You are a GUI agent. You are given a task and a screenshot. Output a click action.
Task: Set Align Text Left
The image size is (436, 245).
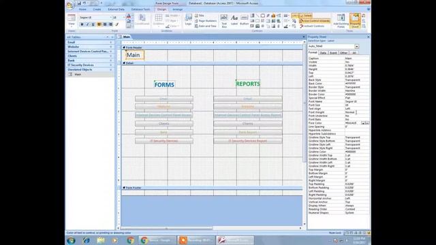pyautogui.click(x=99, y=24)
